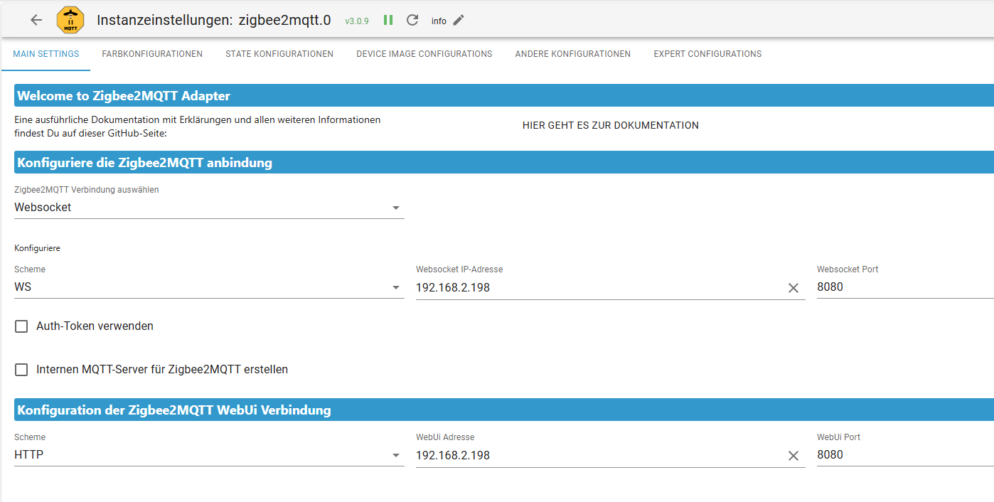Open the info log via the info icon
994x502 pixels.
pyautogui.click(x=438, y=21)
